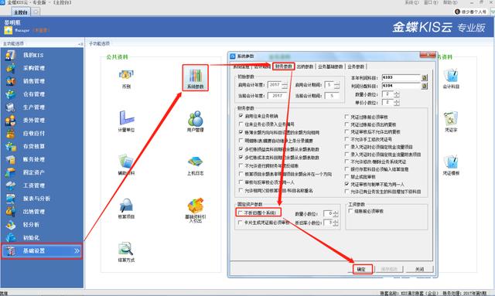Switch to the 业务参数 tab
The height and width of the screenshot is (296, 495).
pyautogui.click(x=356, y=66)
